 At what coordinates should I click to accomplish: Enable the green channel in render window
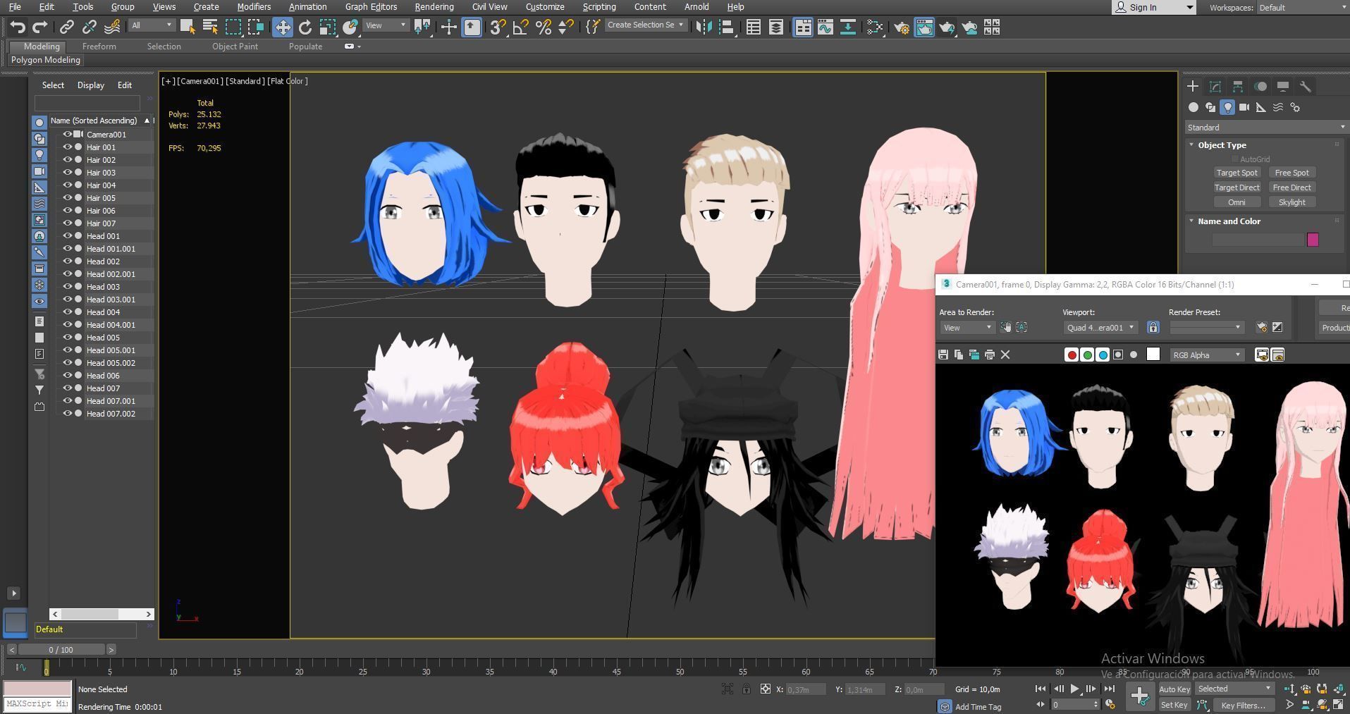click(1087, 355)
